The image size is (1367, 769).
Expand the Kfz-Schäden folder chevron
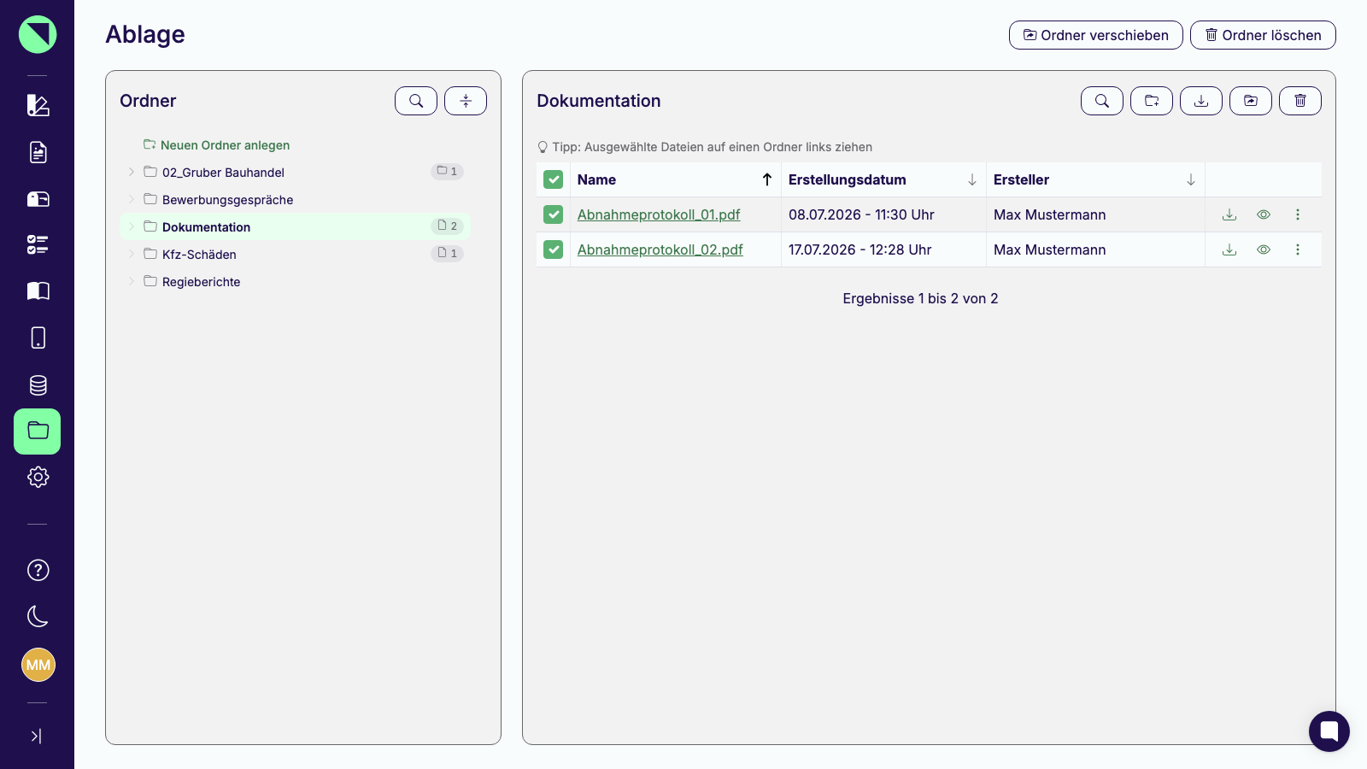(x=131, y=254)
